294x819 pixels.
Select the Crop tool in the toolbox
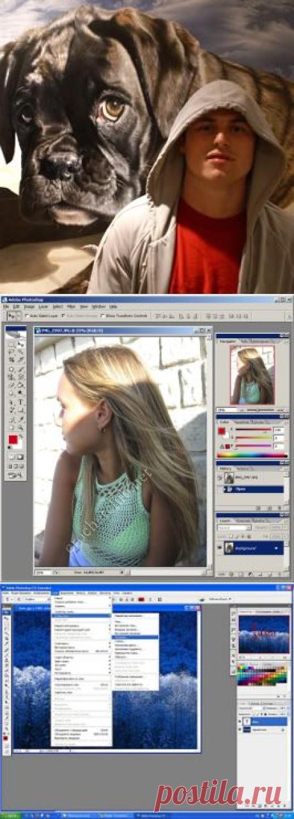12,359
